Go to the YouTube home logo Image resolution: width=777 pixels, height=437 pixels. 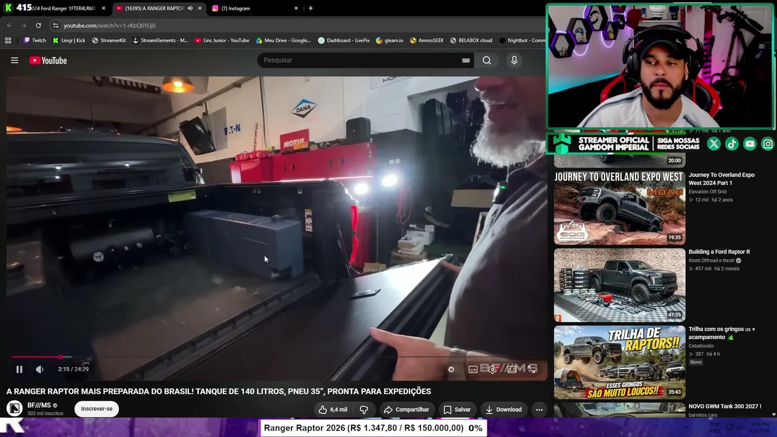click(48, 61)
